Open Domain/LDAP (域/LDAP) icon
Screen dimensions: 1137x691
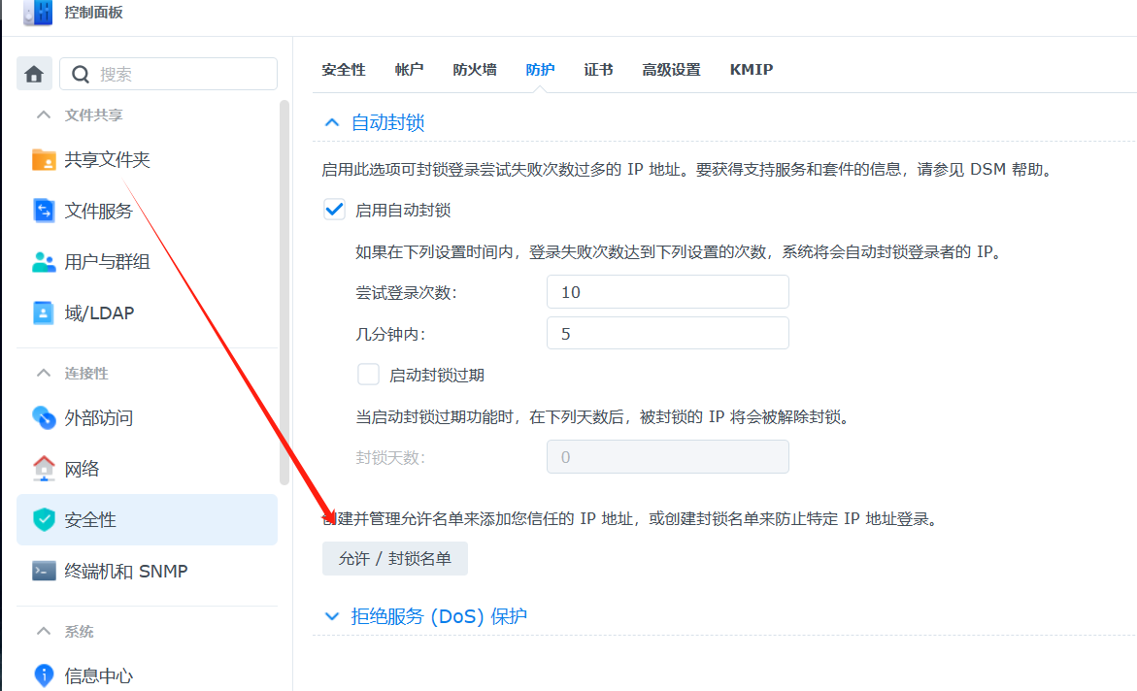coord(44,313)
